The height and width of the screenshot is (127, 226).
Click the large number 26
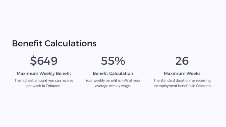pyautogui.click(x=182, y=61)
